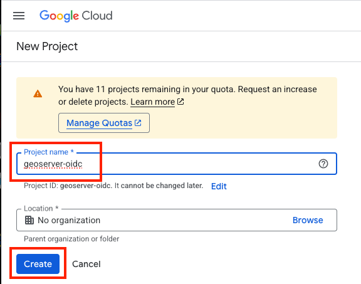Viewport: 361px width, 284px height.
Task: Click the Location field showing No organization
Action: click(x=177, y=220)
